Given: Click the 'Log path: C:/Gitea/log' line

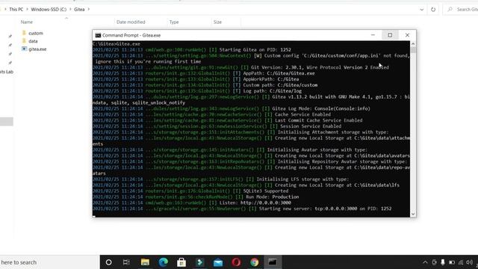Looking at the screenshot, I should pyautogui.click(x=197, y=91).
